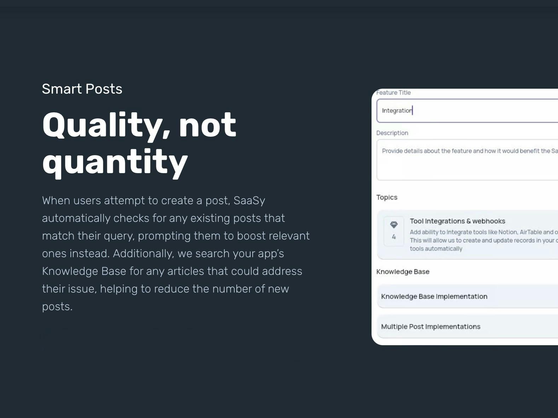Viewport: 558px width, 418px height.
Task: Open the Knowledge Base Implementation article
Action: coord(434,296)
